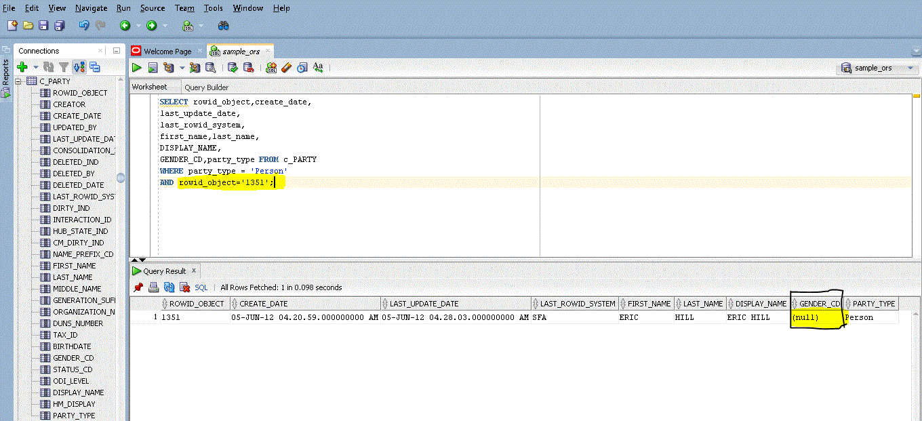The image size is (922, 421).
Task: Click the To Upper/Lower Aa icon
Action: coord(317,67)
